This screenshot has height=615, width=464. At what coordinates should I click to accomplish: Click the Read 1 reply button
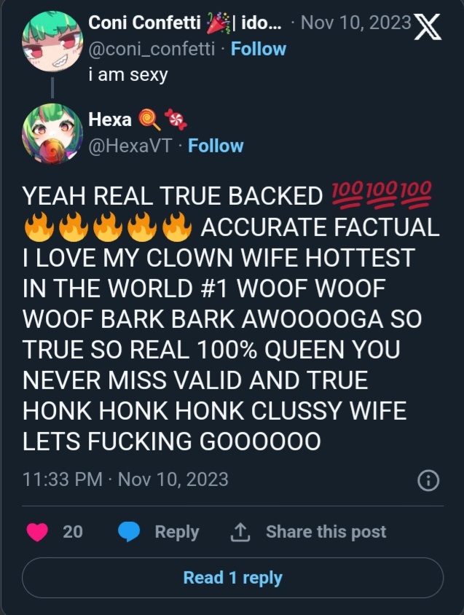click(232, 578)
